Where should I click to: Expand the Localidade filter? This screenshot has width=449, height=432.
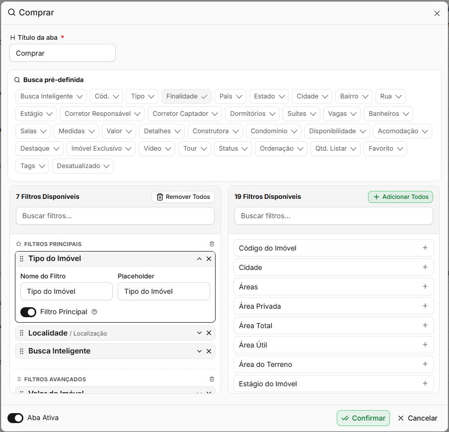pyautogui.click(x=199, y=333)
